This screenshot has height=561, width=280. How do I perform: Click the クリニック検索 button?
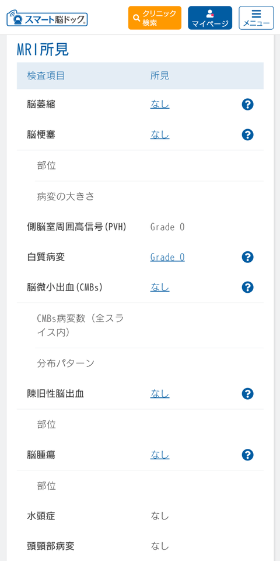coord(155,18)
